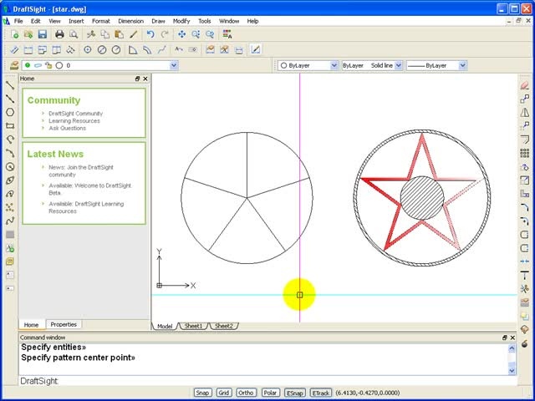Viewport: 535px width, 401px height.
Task: Open the DraftSight Community link
Action: click(76, 114)
